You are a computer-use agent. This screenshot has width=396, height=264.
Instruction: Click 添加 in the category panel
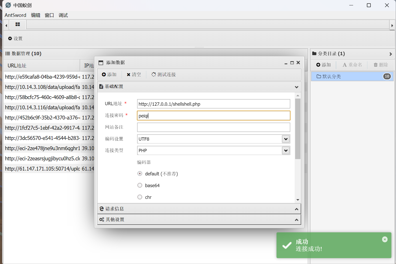point(323,65)
